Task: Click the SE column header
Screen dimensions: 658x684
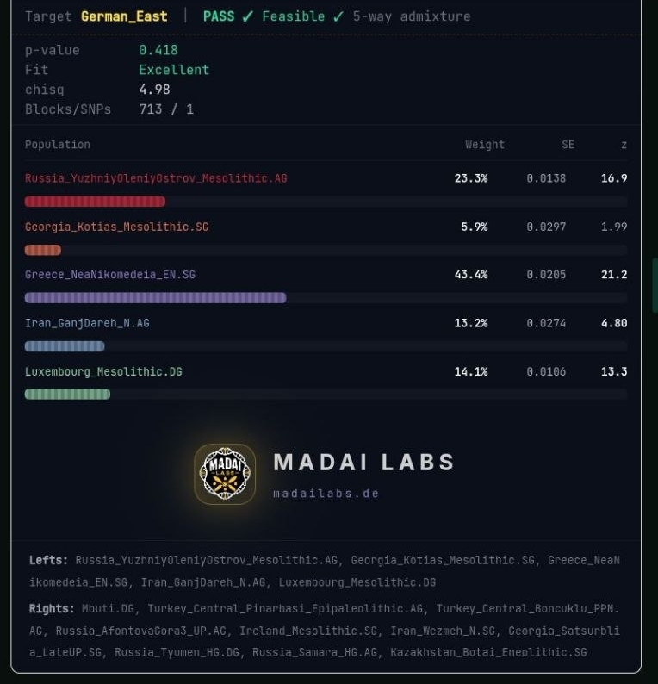Action: point(568,145)
